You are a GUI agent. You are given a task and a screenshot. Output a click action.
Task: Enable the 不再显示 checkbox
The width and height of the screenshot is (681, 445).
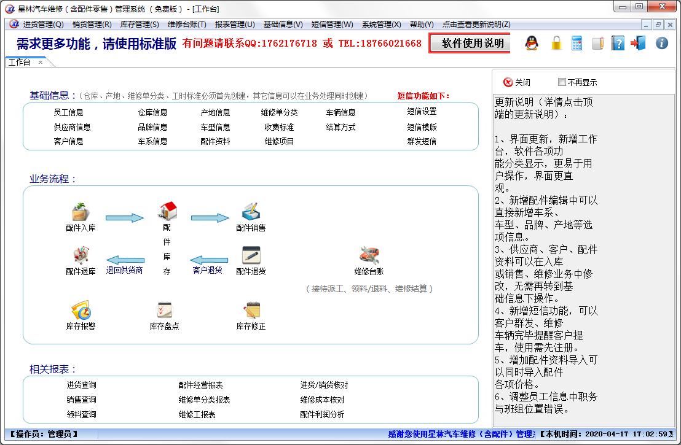click(x=562, y=82)
